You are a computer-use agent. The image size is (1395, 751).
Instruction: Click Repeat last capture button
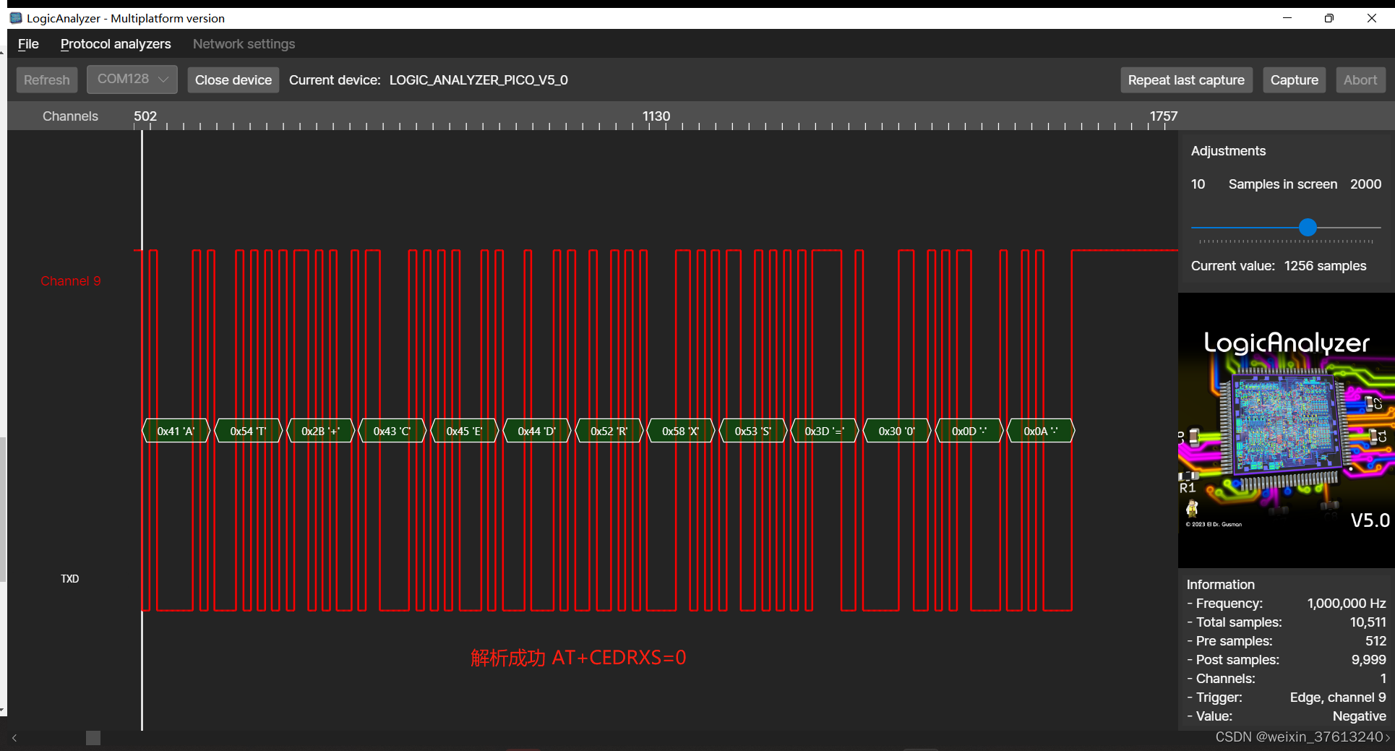[1186, 80]
